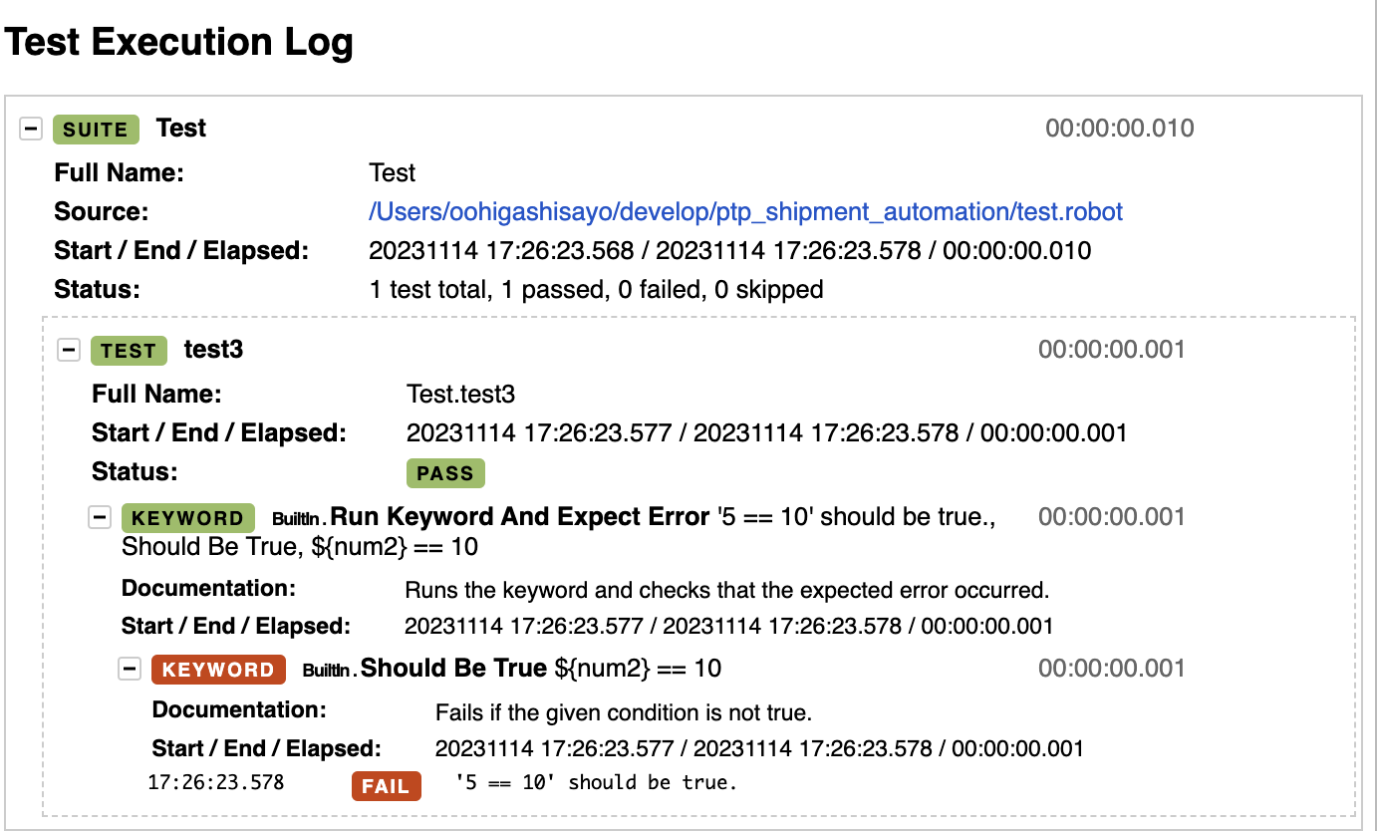This screenshot has width=1377, height=831.
Task: Click the Test Execution Log heading
Action: pyautogui.click(x=179, y=42)
